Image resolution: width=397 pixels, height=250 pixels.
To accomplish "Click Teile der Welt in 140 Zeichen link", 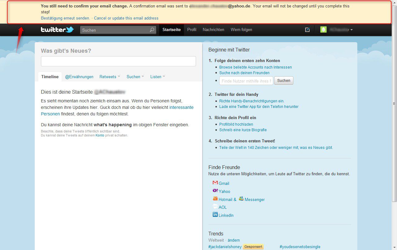I will click(276, 148).
